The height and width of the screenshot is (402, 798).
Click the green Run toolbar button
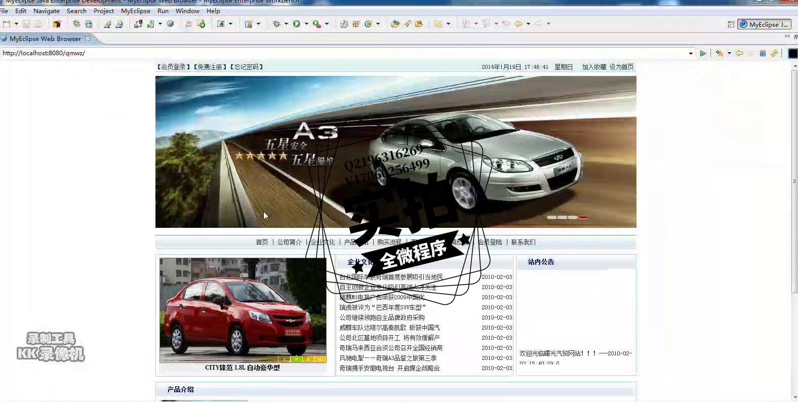click(x=297, y=24)
